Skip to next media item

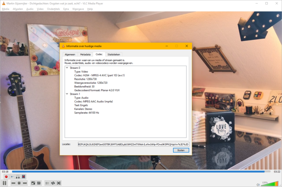pyautogui.click(x=25, y=183)
